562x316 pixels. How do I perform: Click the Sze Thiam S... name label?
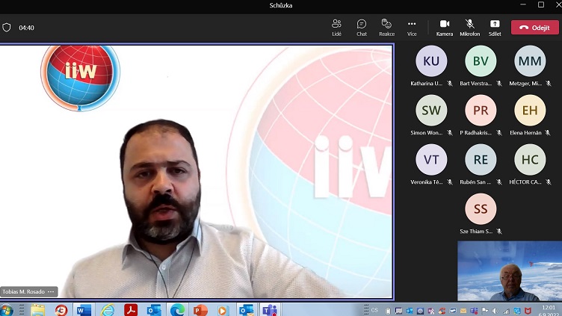point(476,232)
